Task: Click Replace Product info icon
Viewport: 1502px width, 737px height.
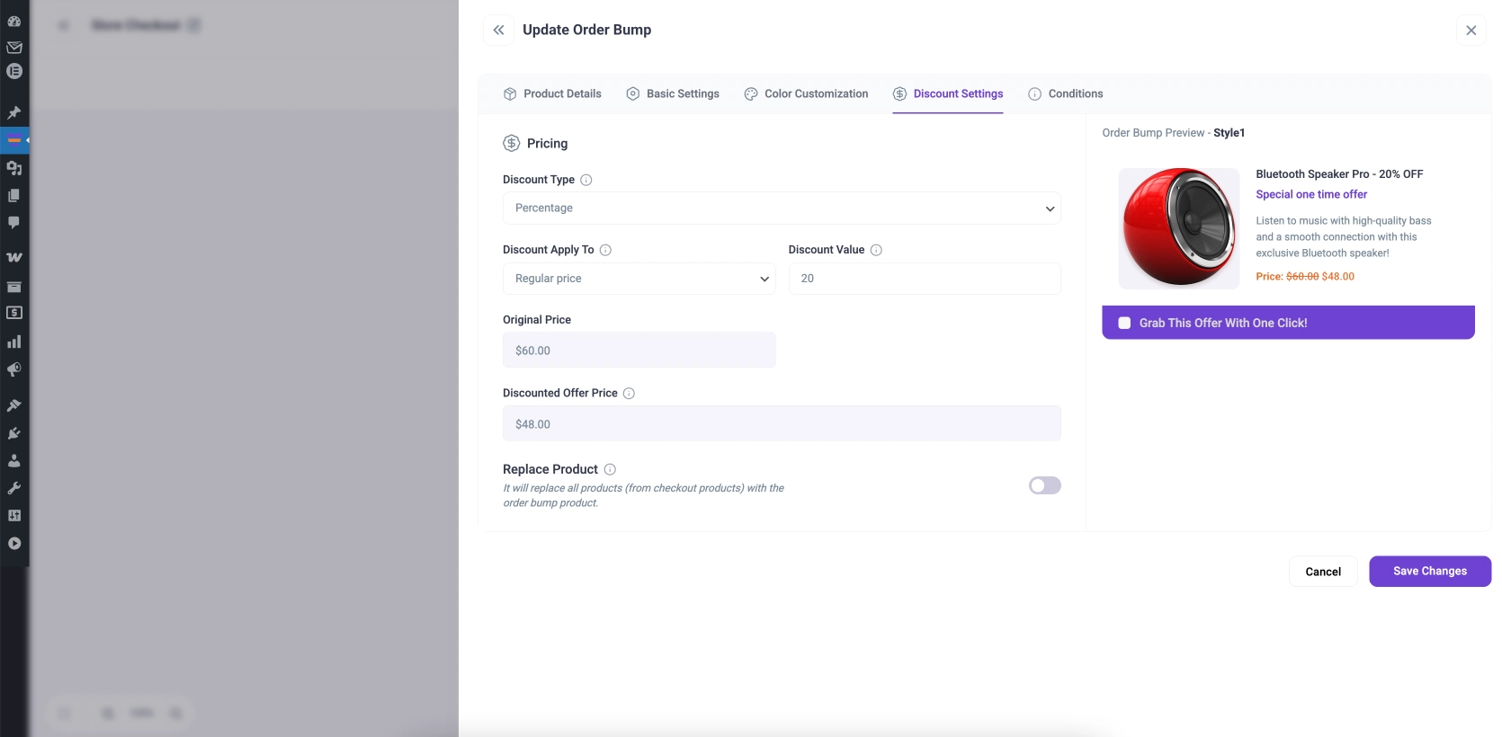Action: coord(610,469)
